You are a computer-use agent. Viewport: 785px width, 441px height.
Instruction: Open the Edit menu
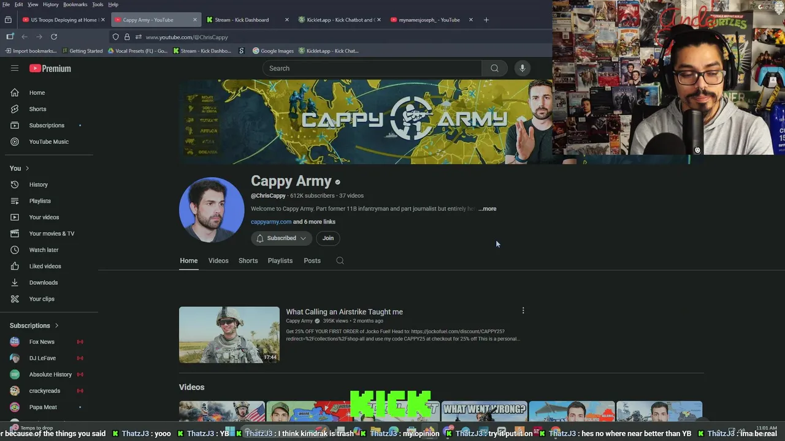(19, 4)
